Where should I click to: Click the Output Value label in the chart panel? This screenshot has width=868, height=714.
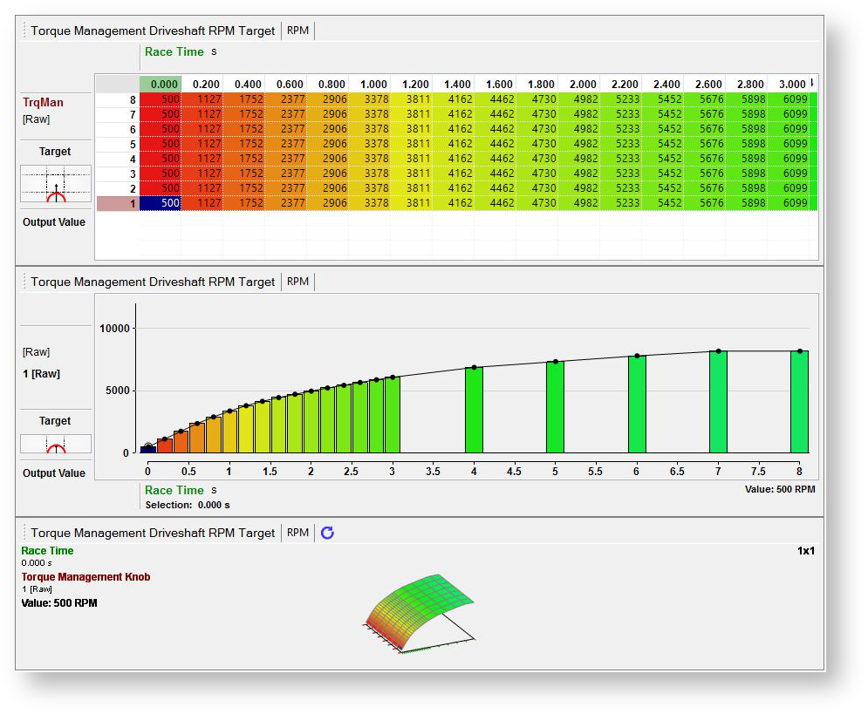[54, 473]
